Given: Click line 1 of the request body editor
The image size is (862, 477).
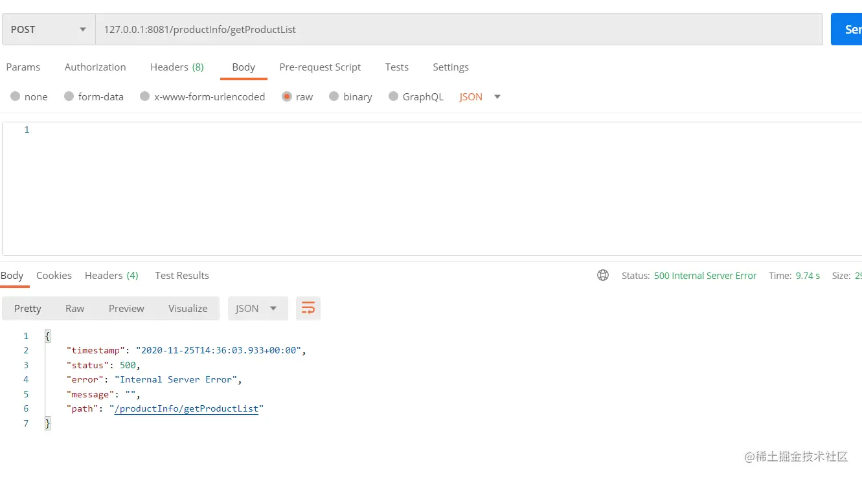Looking at the screenshot, I should [x=431, y=129].
